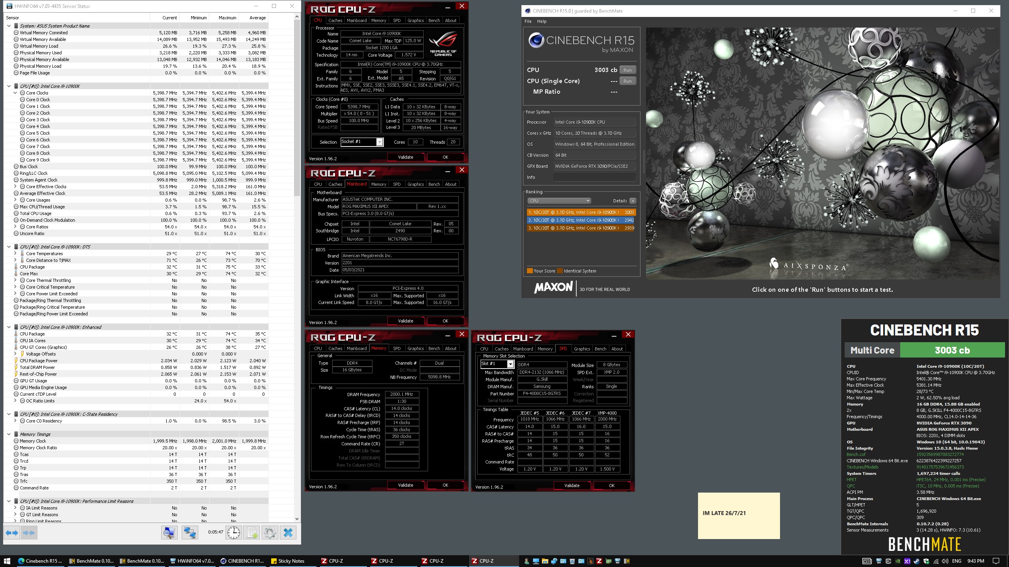
Task: Reset HWiNFO timer with clock icon
Action: pos(234,533)
